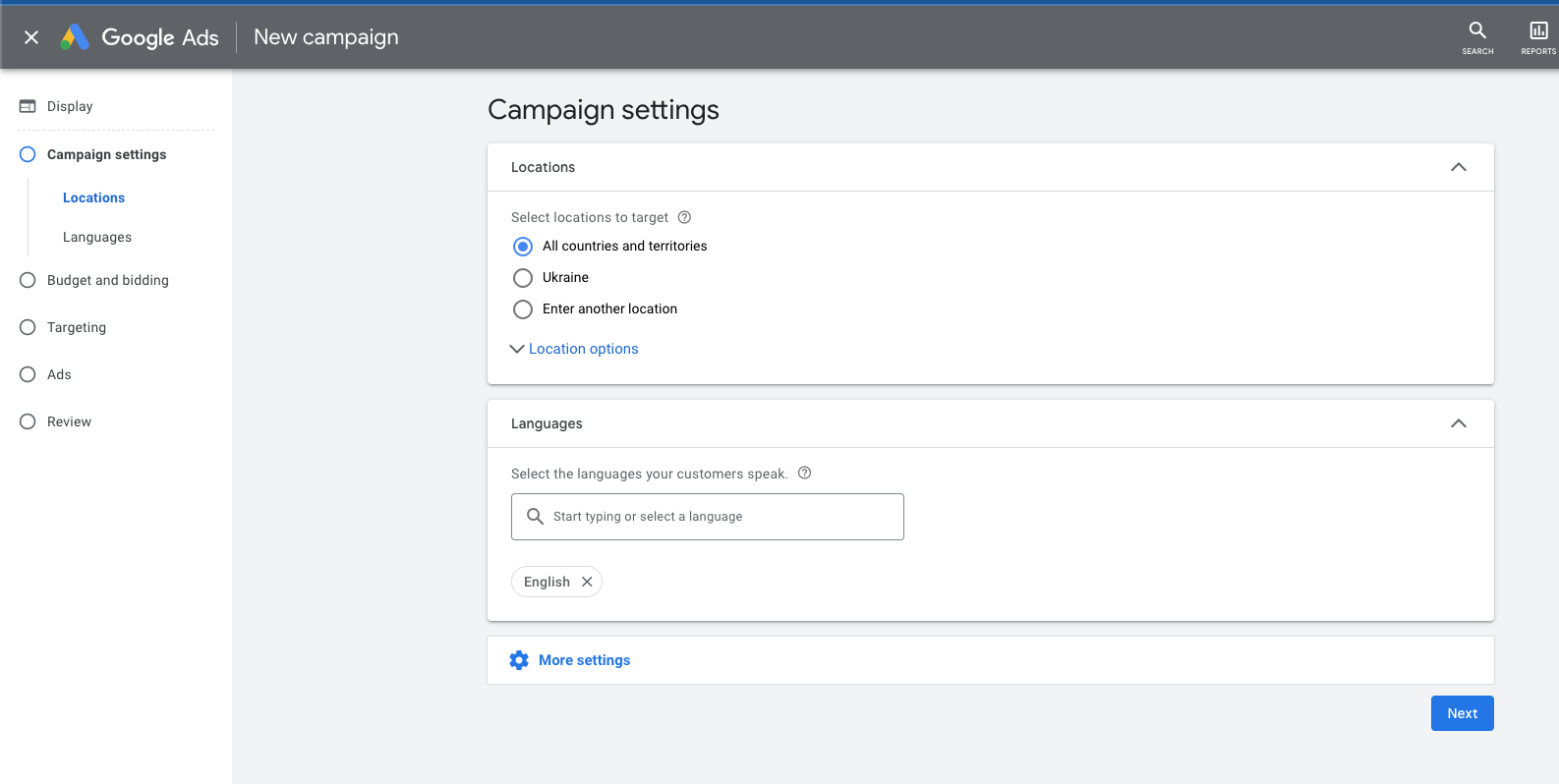The image size is (1559, 784).
Task: Open the Reports icon in header
Action: [1537, 36]
